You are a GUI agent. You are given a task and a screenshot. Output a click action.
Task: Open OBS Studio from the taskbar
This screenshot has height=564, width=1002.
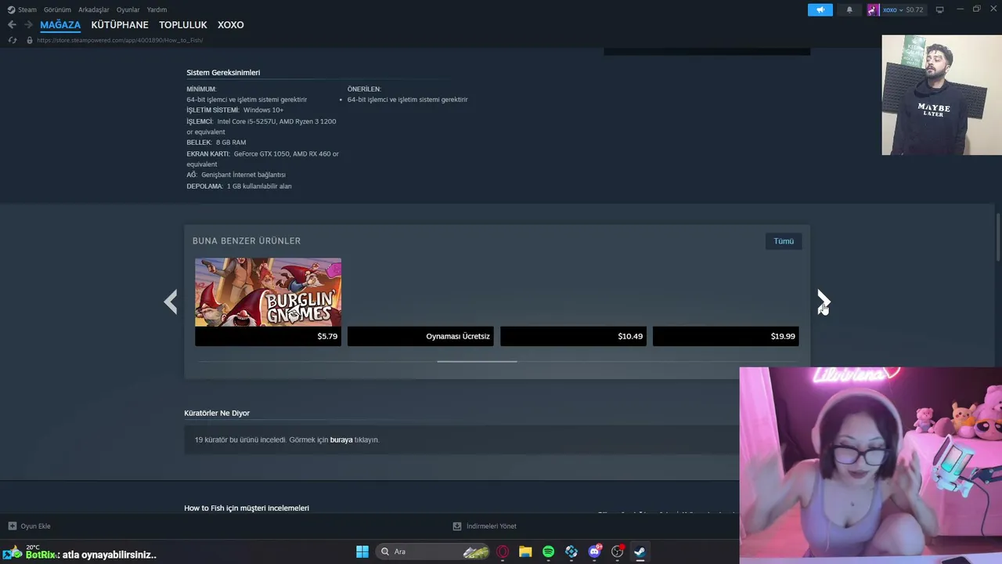(617, 551)
